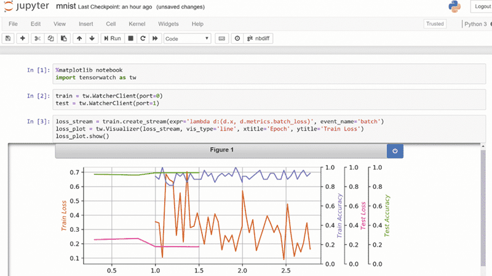Open the File menu

(13, 24)
